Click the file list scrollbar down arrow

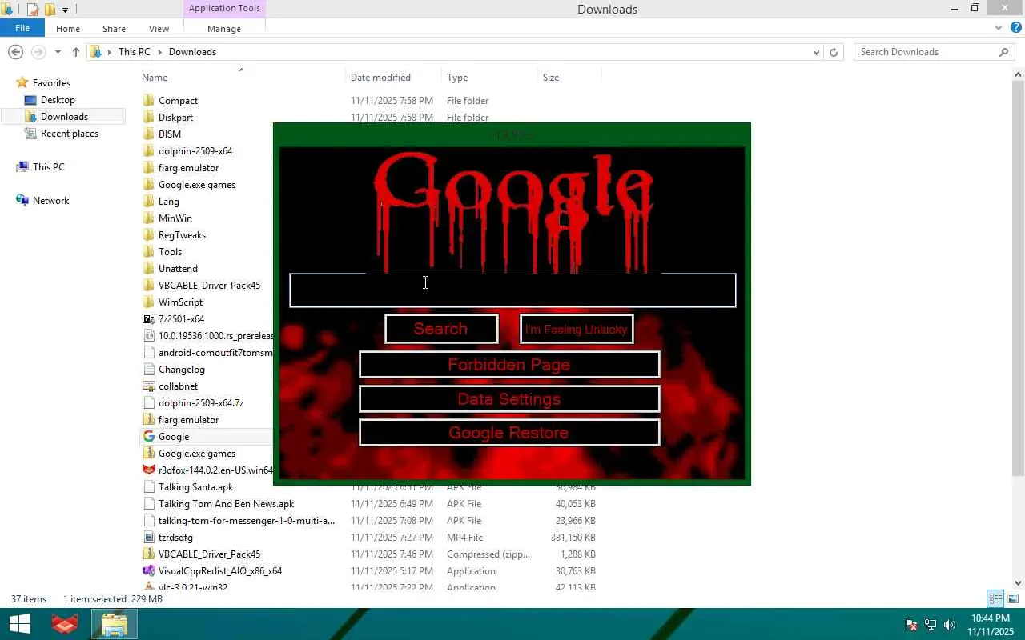tap(1019, 583)
